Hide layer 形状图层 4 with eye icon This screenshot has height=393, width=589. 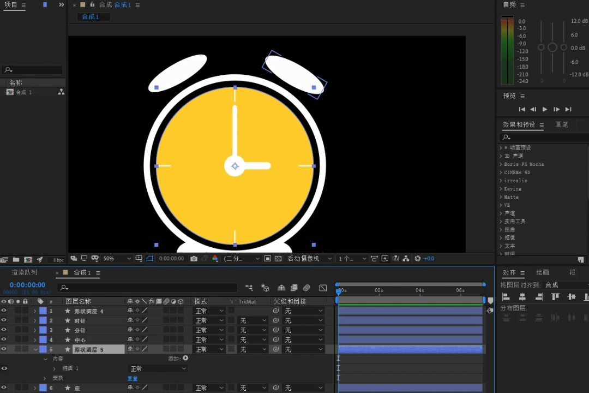[4, 310]
